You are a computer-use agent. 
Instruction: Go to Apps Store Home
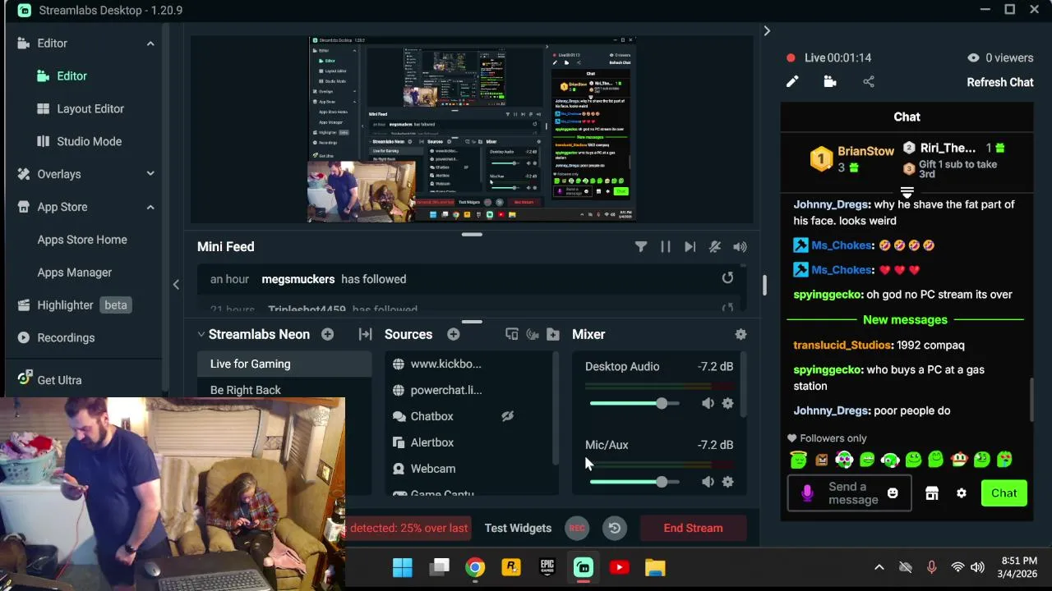(82, 240)
